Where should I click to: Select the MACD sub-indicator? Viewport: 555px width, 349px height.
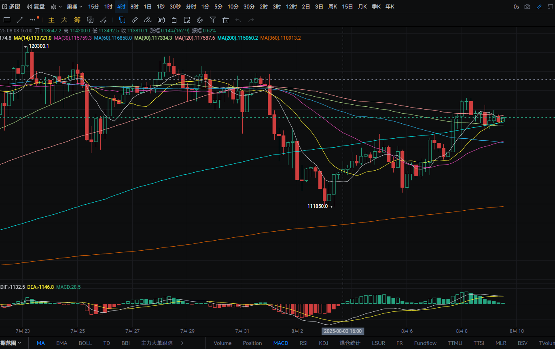point(281,343)
